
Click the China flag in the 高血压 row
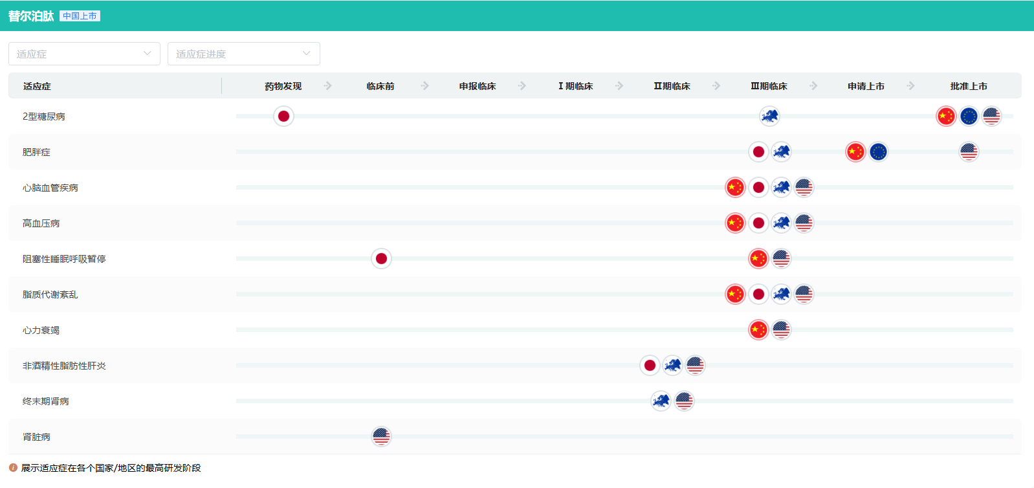pos(735,223)
